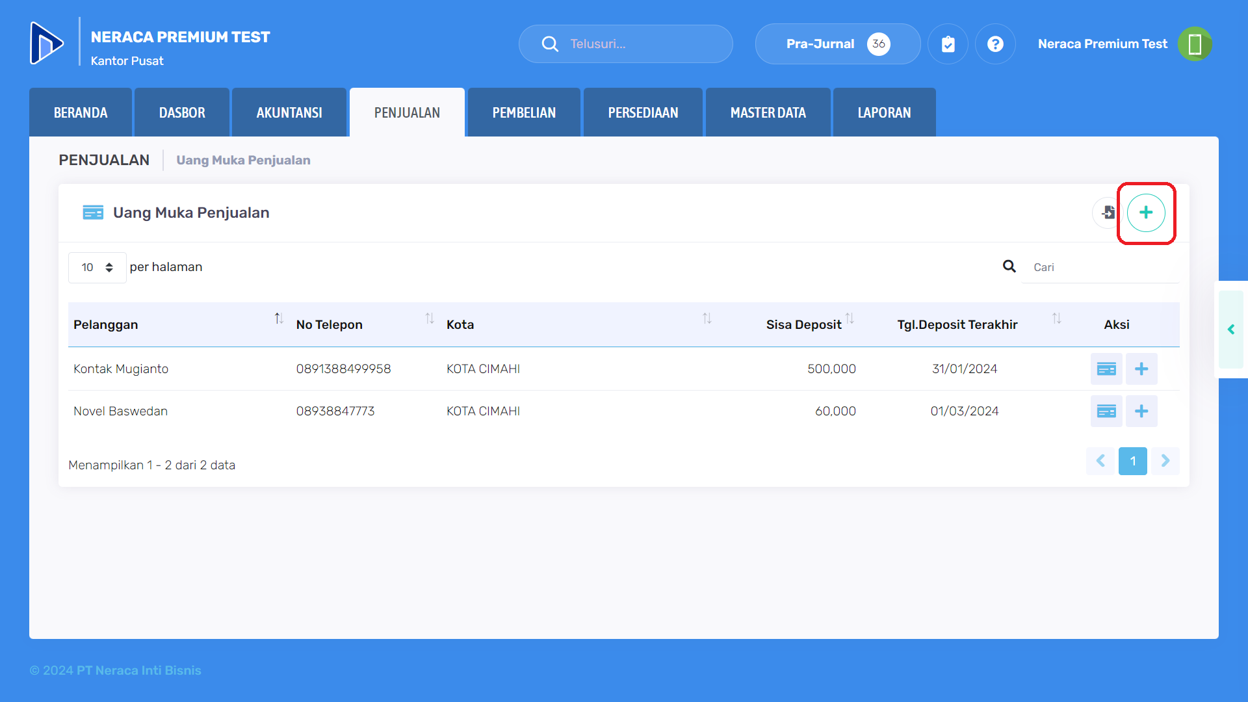This screenshot has height=702, width=1248.
Task: Click the 500,000 deposit value
Action: pyautogui.click(x=831, y=369)
